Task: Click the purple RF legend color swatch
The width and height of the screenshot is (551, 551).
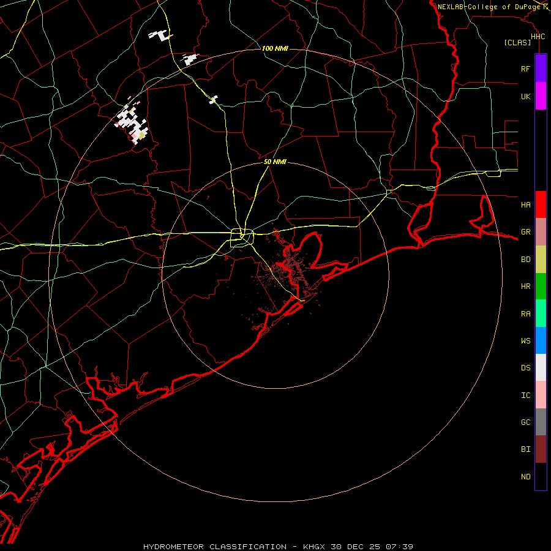Action: [541, 69]
